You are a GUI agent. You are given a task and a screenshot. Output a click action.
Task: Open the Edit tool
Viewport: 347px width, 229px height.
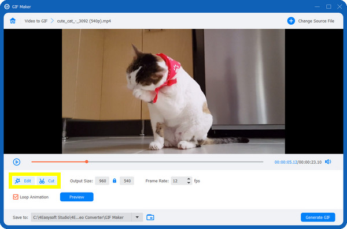click(x=23, y=181)
